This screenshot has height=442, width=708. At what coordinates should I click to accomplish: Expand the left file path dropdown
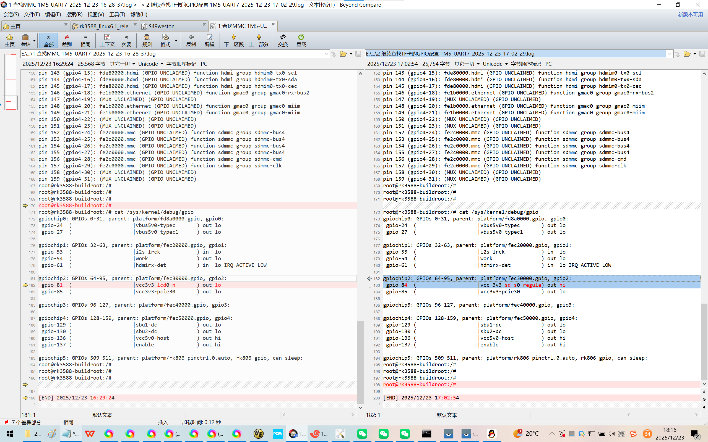[x=326, y=54]
